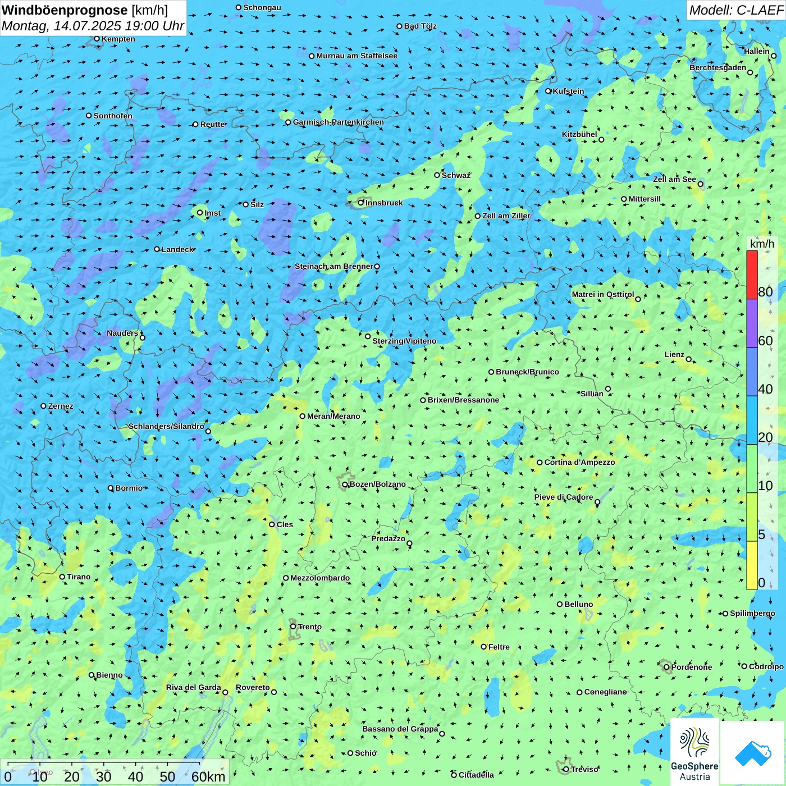The width and height of the screenshot is (786, 786).
Task: Click the Spilimbergo label
Action: click(752, 613)
